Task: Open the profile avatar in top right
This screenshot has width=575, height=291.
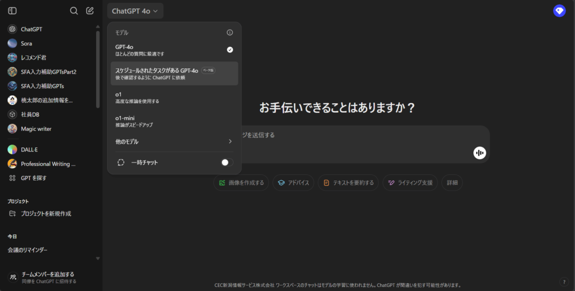Action: [559, 11]
